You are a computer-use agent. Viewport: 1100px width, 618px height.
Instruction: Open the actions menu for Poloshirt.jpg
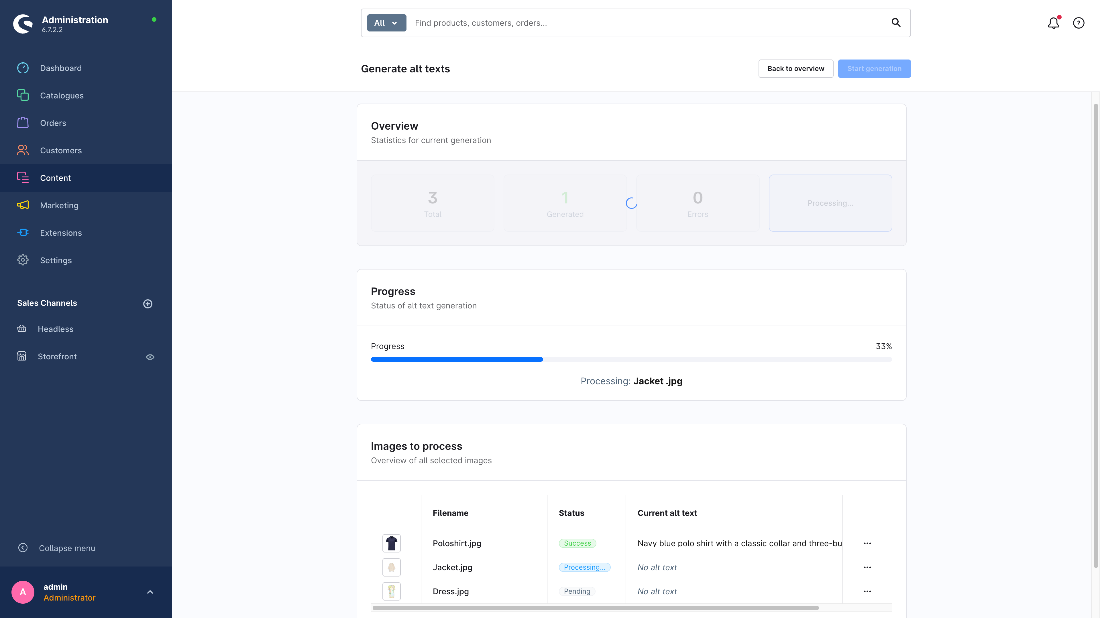click(867, 543)
